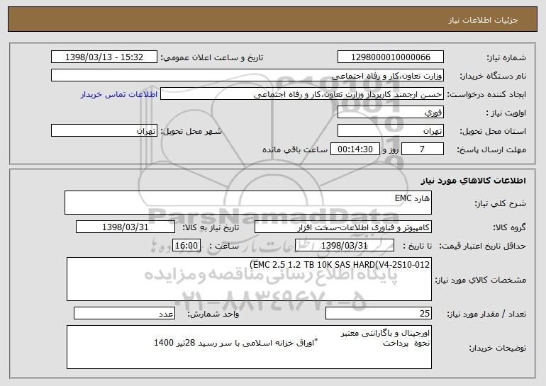Viewport: 546px width, 386px height.
Task: Select the quantity field showing 25
Action: (x=379, y=313)
